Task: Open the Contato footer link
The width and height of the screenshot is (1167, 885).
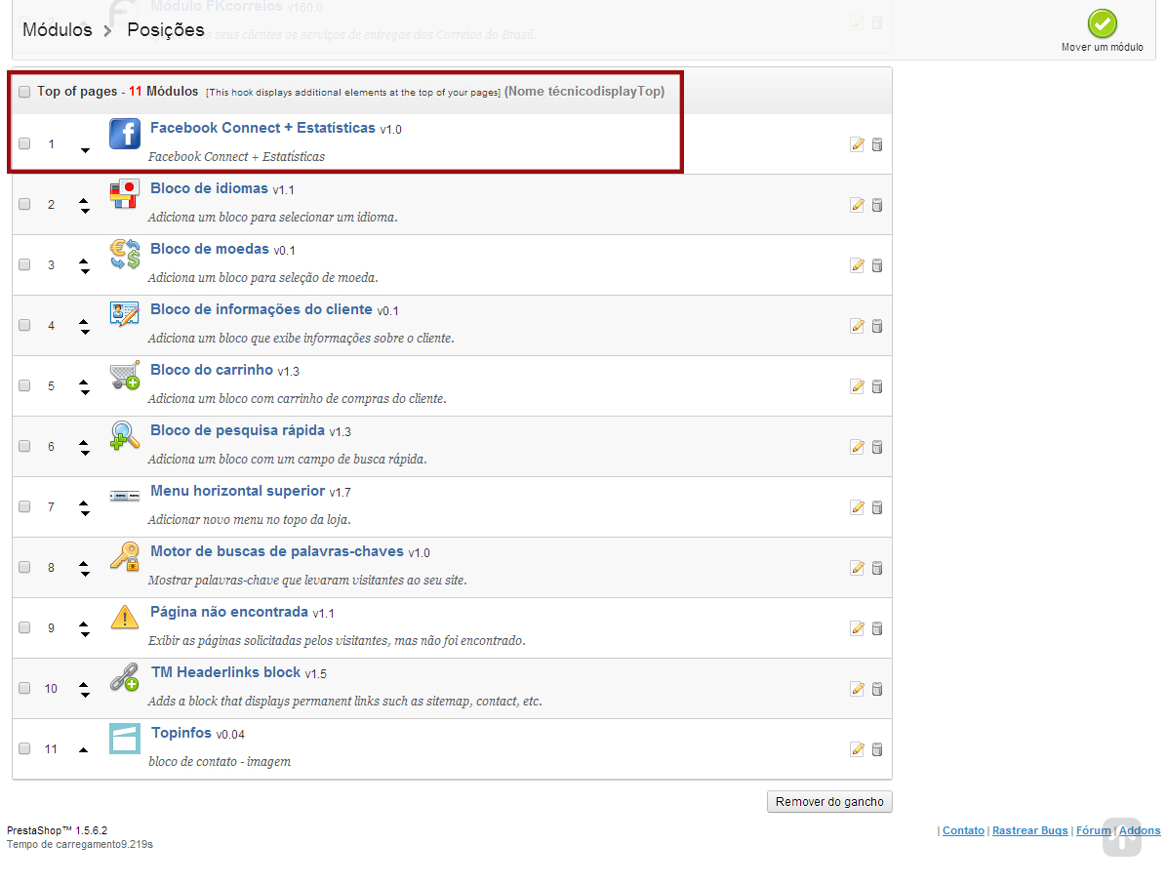Action: click(963, 830)
